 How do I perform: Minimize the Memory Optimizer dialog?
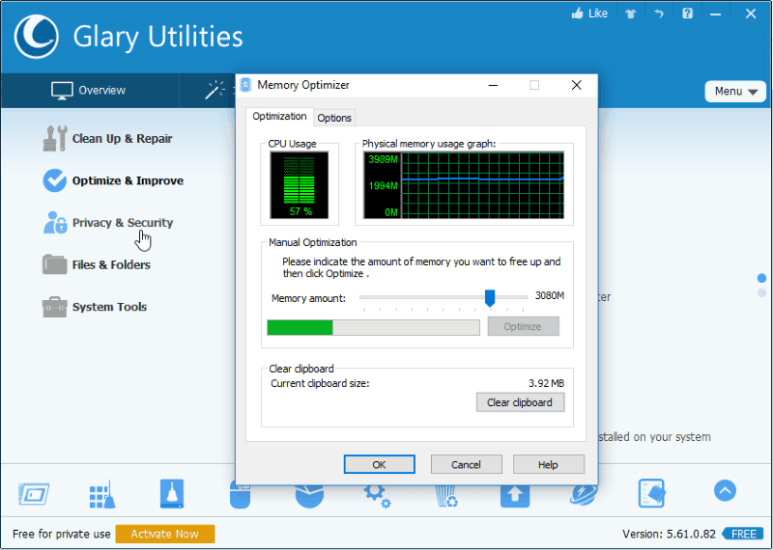[493, 85]
